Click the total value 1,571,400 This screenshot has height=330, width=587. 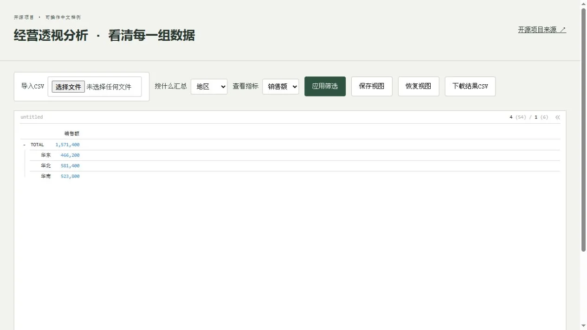67,145
